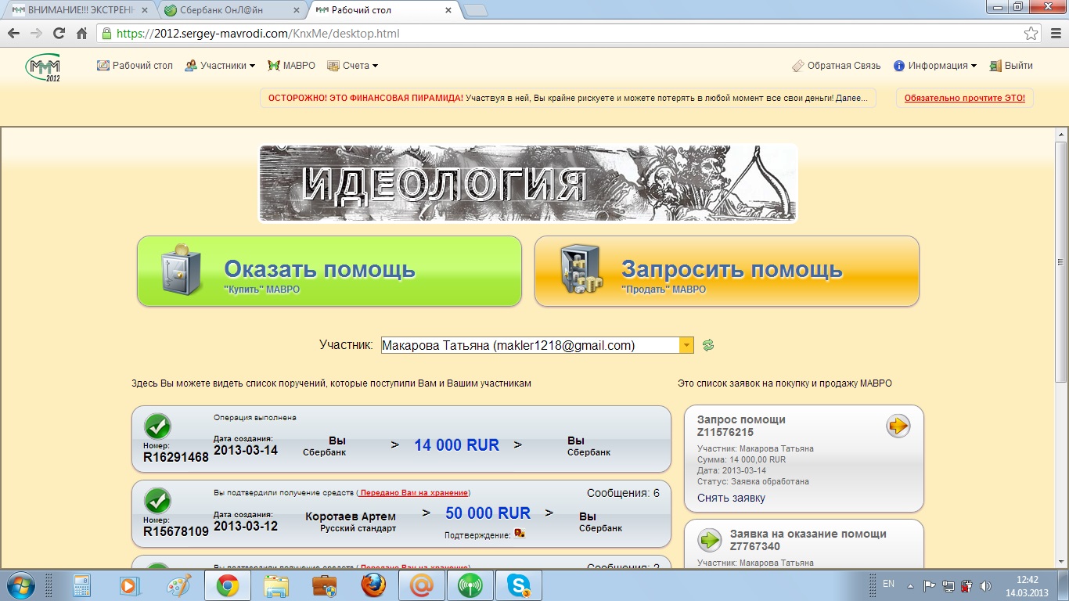
Task: Click the Запрос помощи Z11576215 heading
Action: pyautogui.click(x=741, y=426)
